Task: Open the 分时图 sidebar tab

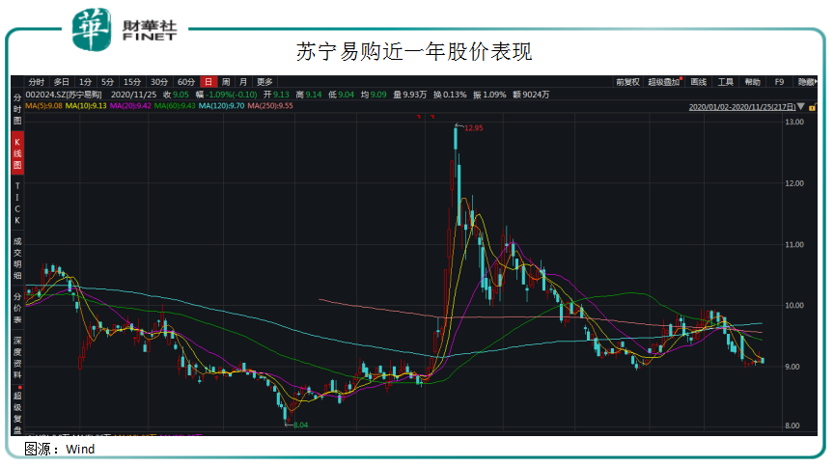Action: click(x=17, y=109)
